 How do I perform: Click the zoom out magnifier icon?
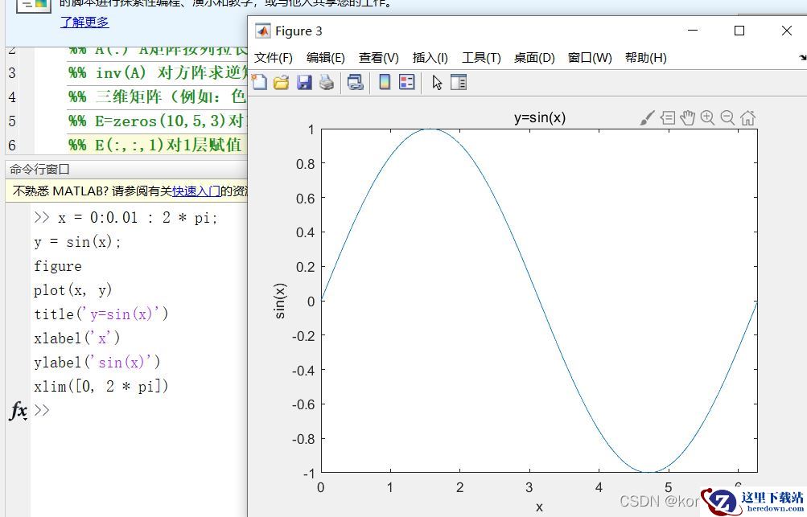click(x=727, y=118)
